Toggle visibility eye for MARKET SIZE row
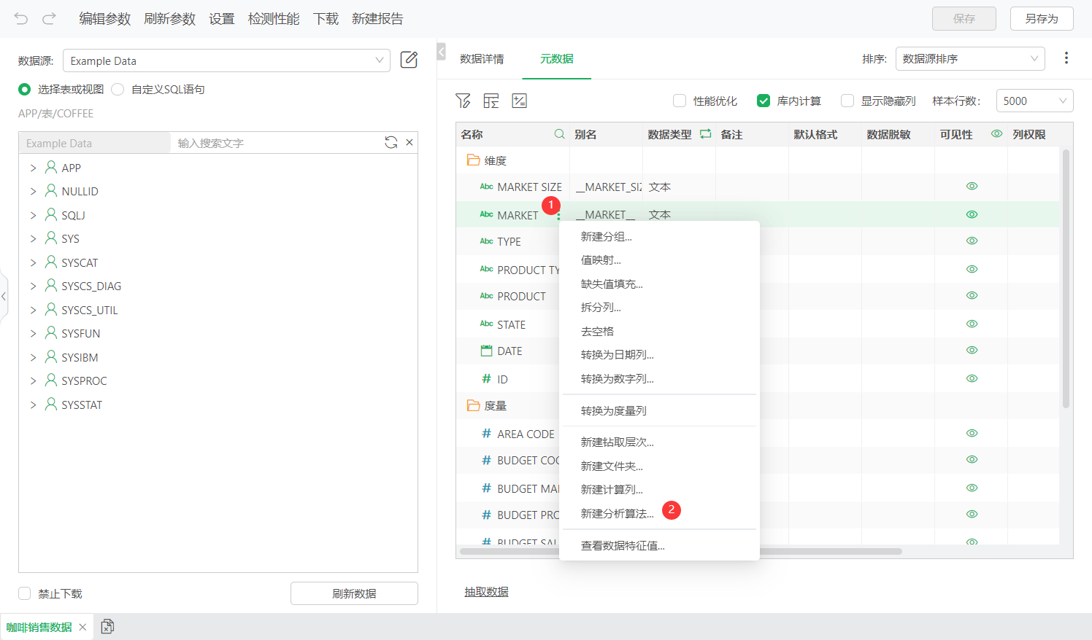 tap(972, 186)
